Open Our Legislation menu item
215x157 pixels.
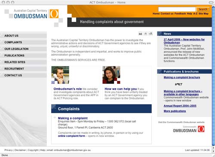point(23,49)
